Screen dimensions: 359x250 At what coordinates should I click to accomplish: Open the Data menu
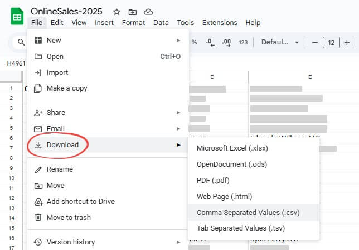[161, 23]
